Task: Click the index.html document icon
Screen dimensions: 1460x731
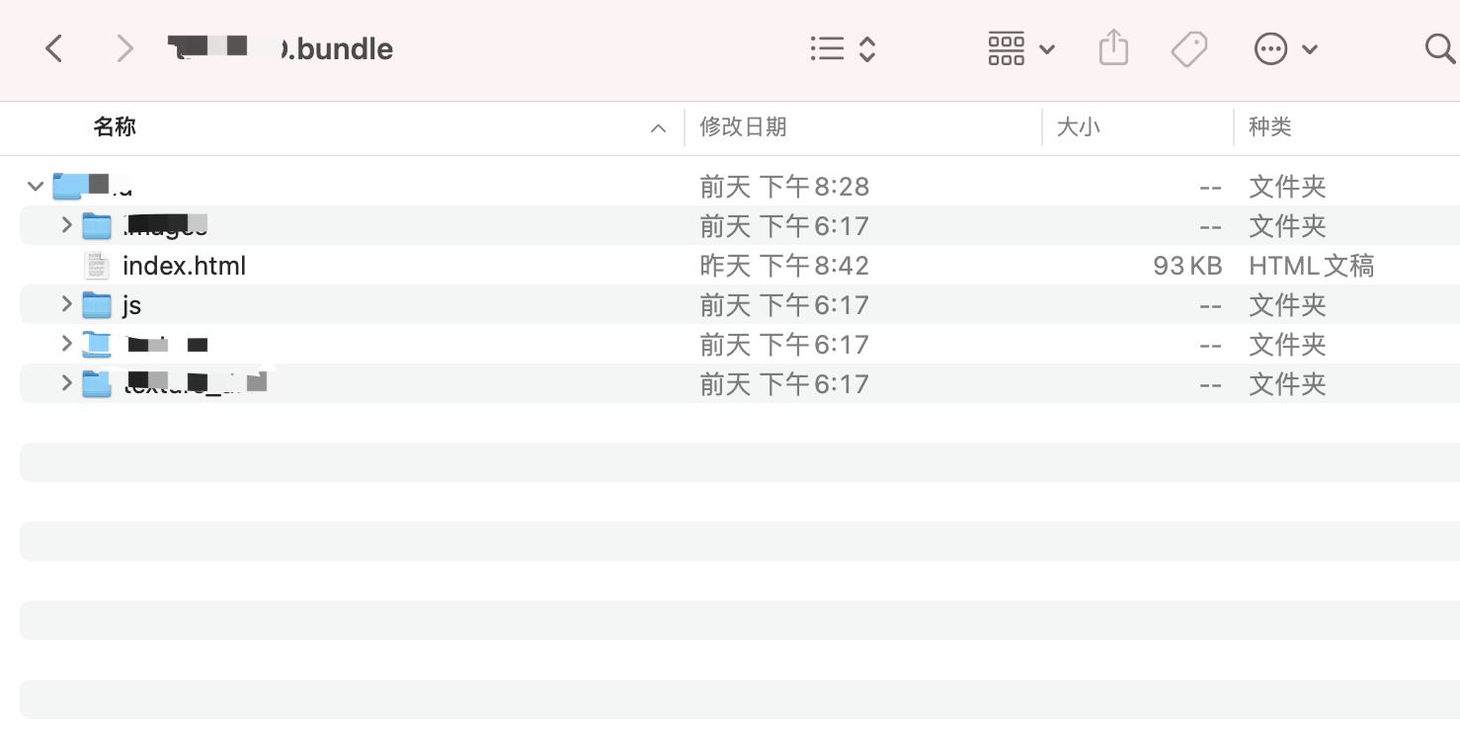Action: click(96, 265)
